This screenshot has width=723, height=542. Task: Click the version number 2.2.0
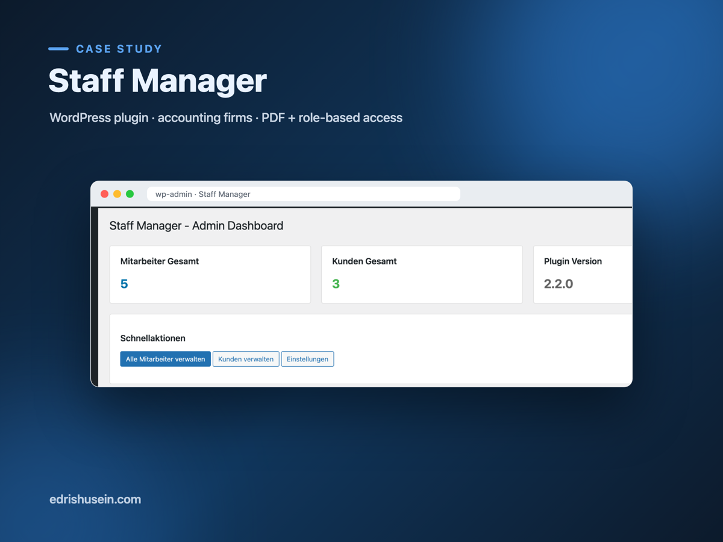point(559,284)
